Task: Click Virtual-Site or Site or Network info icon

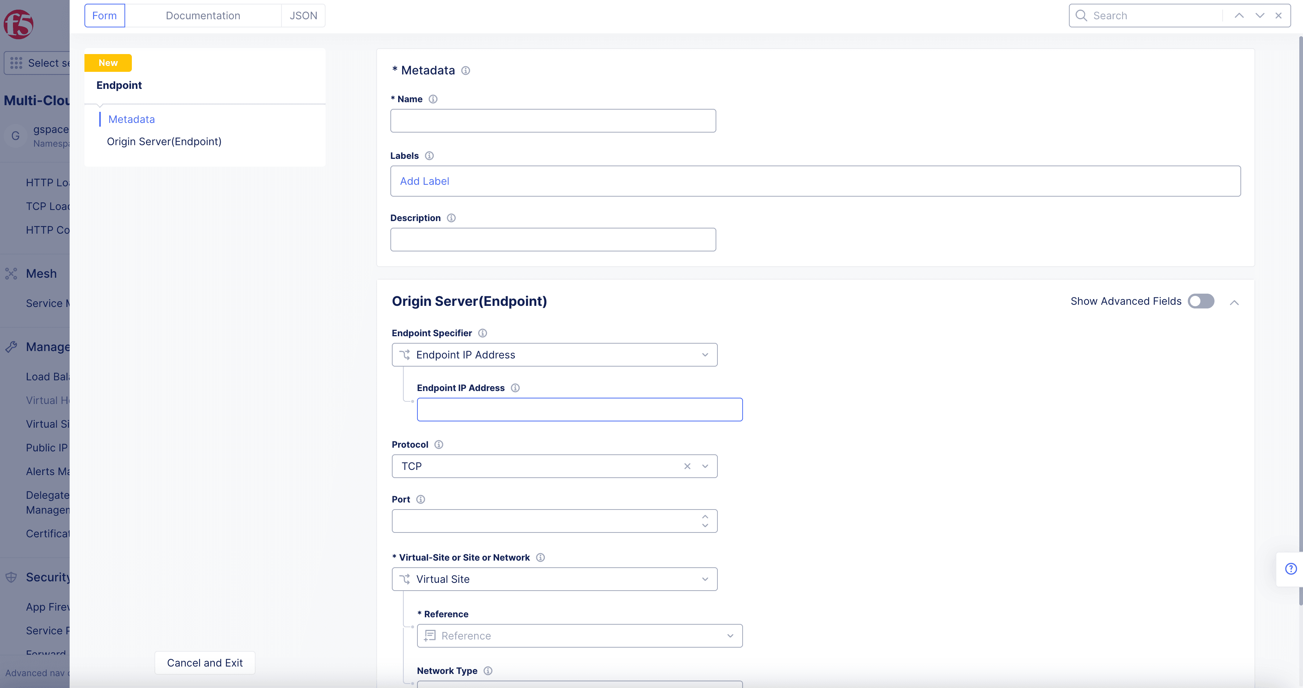Action: point(540,558)
